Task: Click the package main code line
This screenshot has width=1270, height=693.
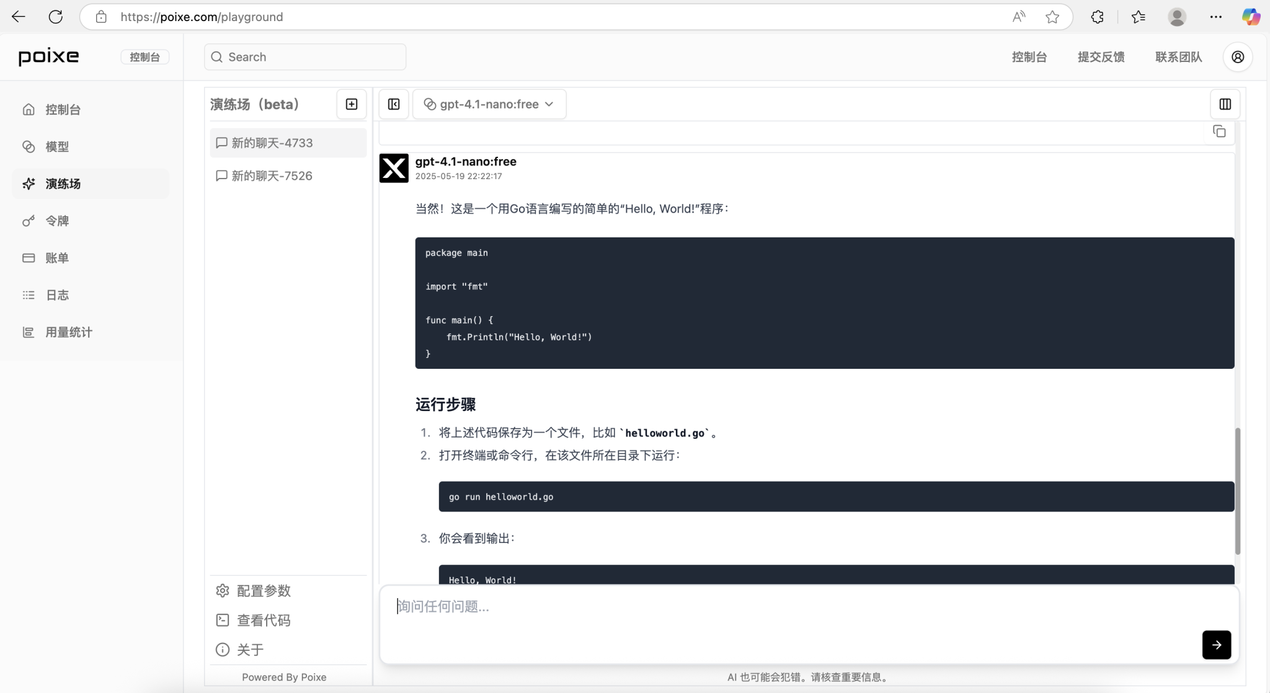Action: pyautogui.click(x=456, y=253)
